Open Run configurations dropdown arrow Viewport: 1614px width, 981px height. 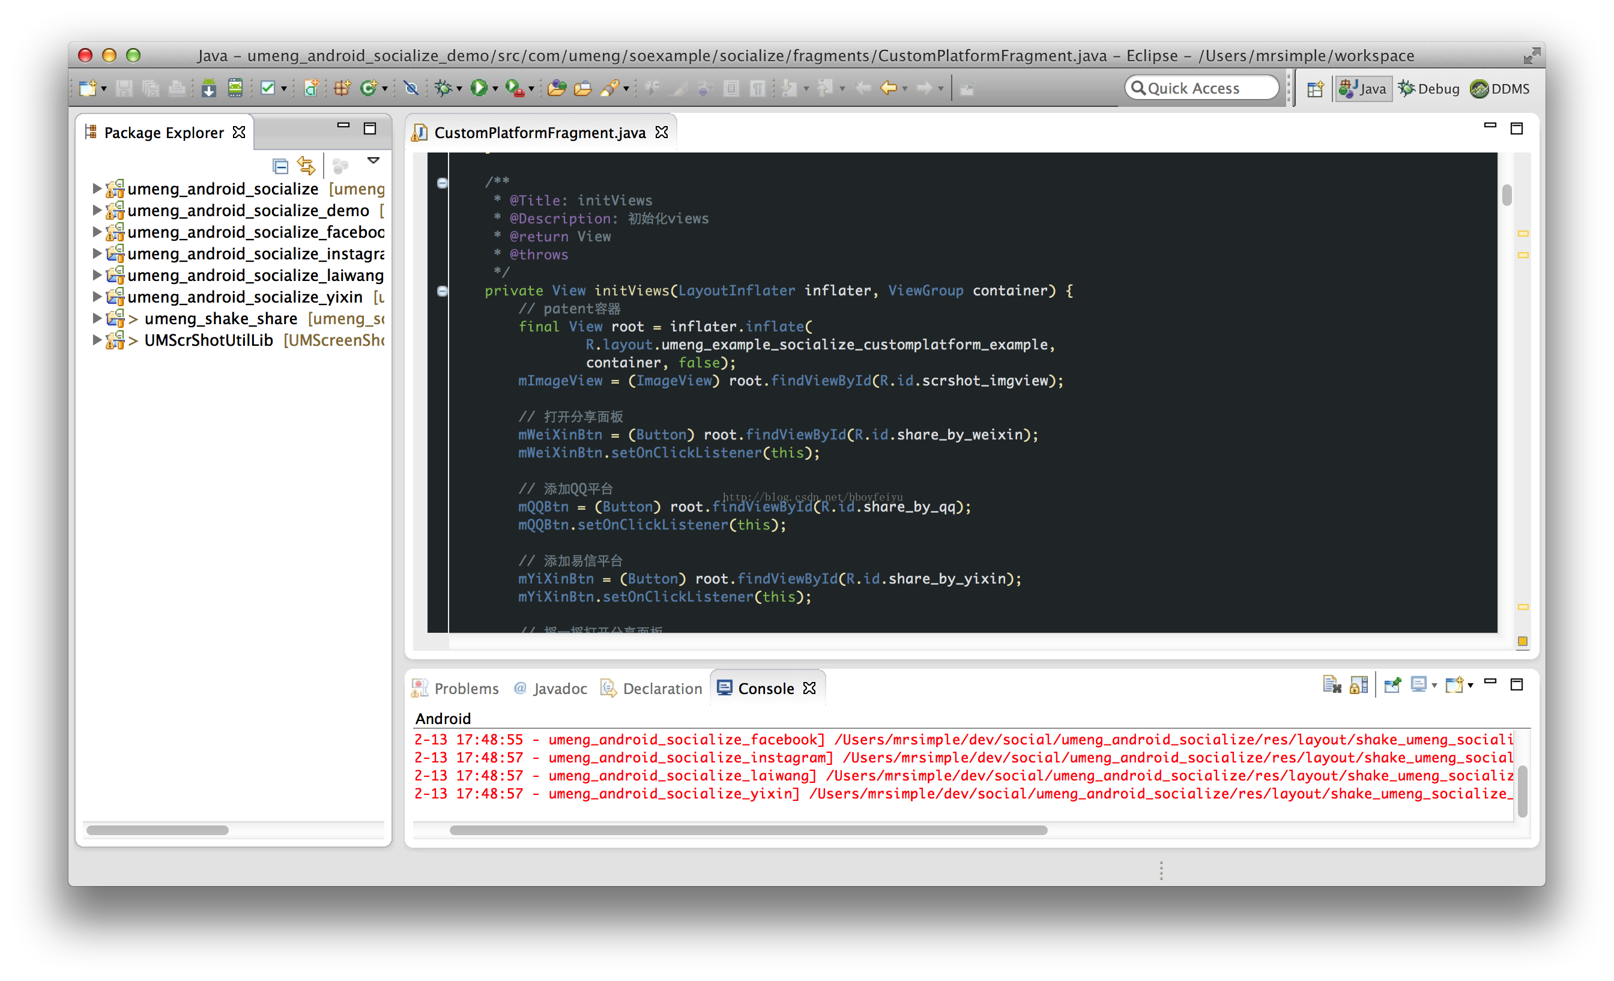coord(495,89)
